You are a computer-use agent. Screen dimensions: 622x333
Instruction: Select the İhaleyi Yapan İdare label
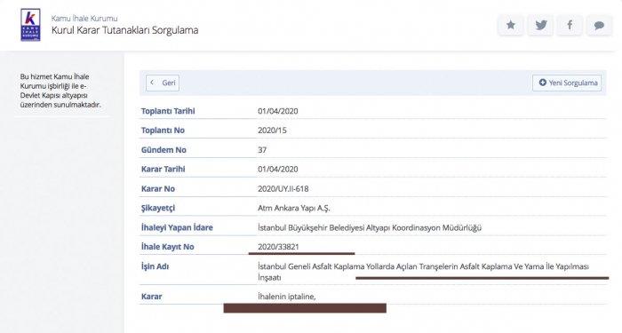pos(177,227)
